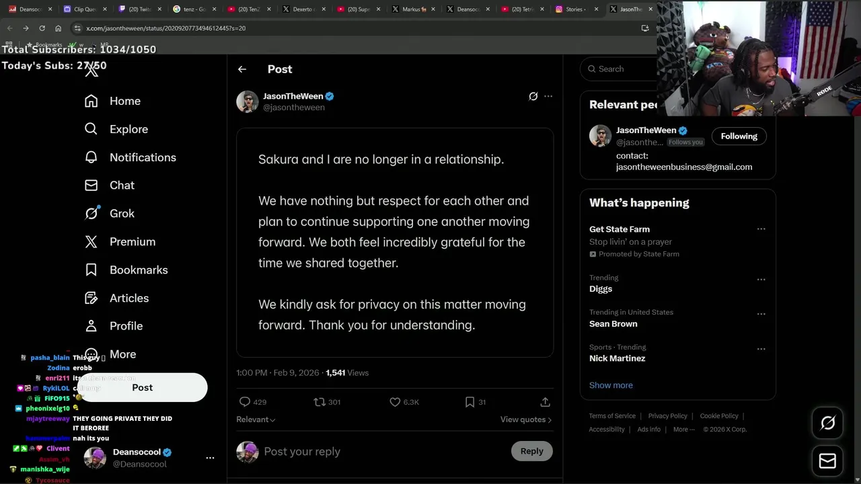This screenshot has width=861, height=484.
Task: Click the share icon on the post
Action: pyautogui.click(x=545, y=402)
